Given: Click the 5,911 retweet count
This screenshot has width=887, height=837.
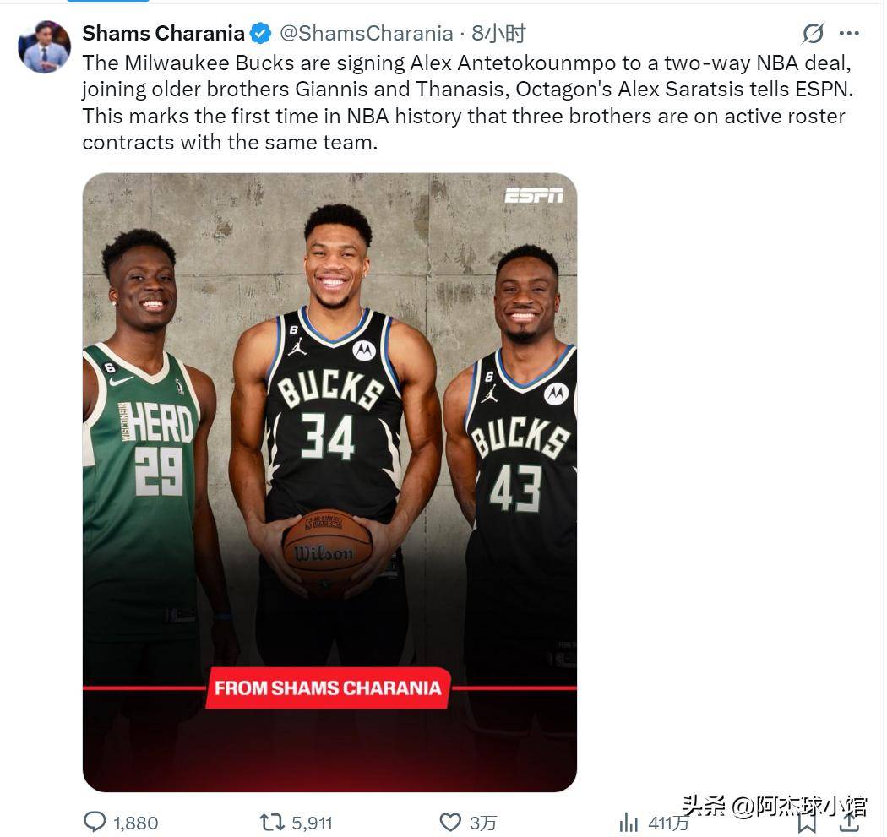Looking at the screenshot, I should click(x=312, y=823).
